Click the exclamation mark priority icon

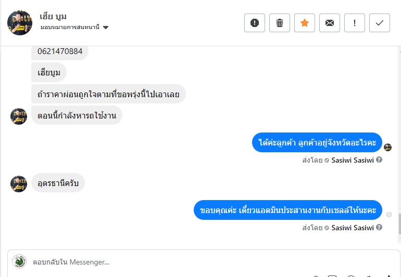point(355,23)
